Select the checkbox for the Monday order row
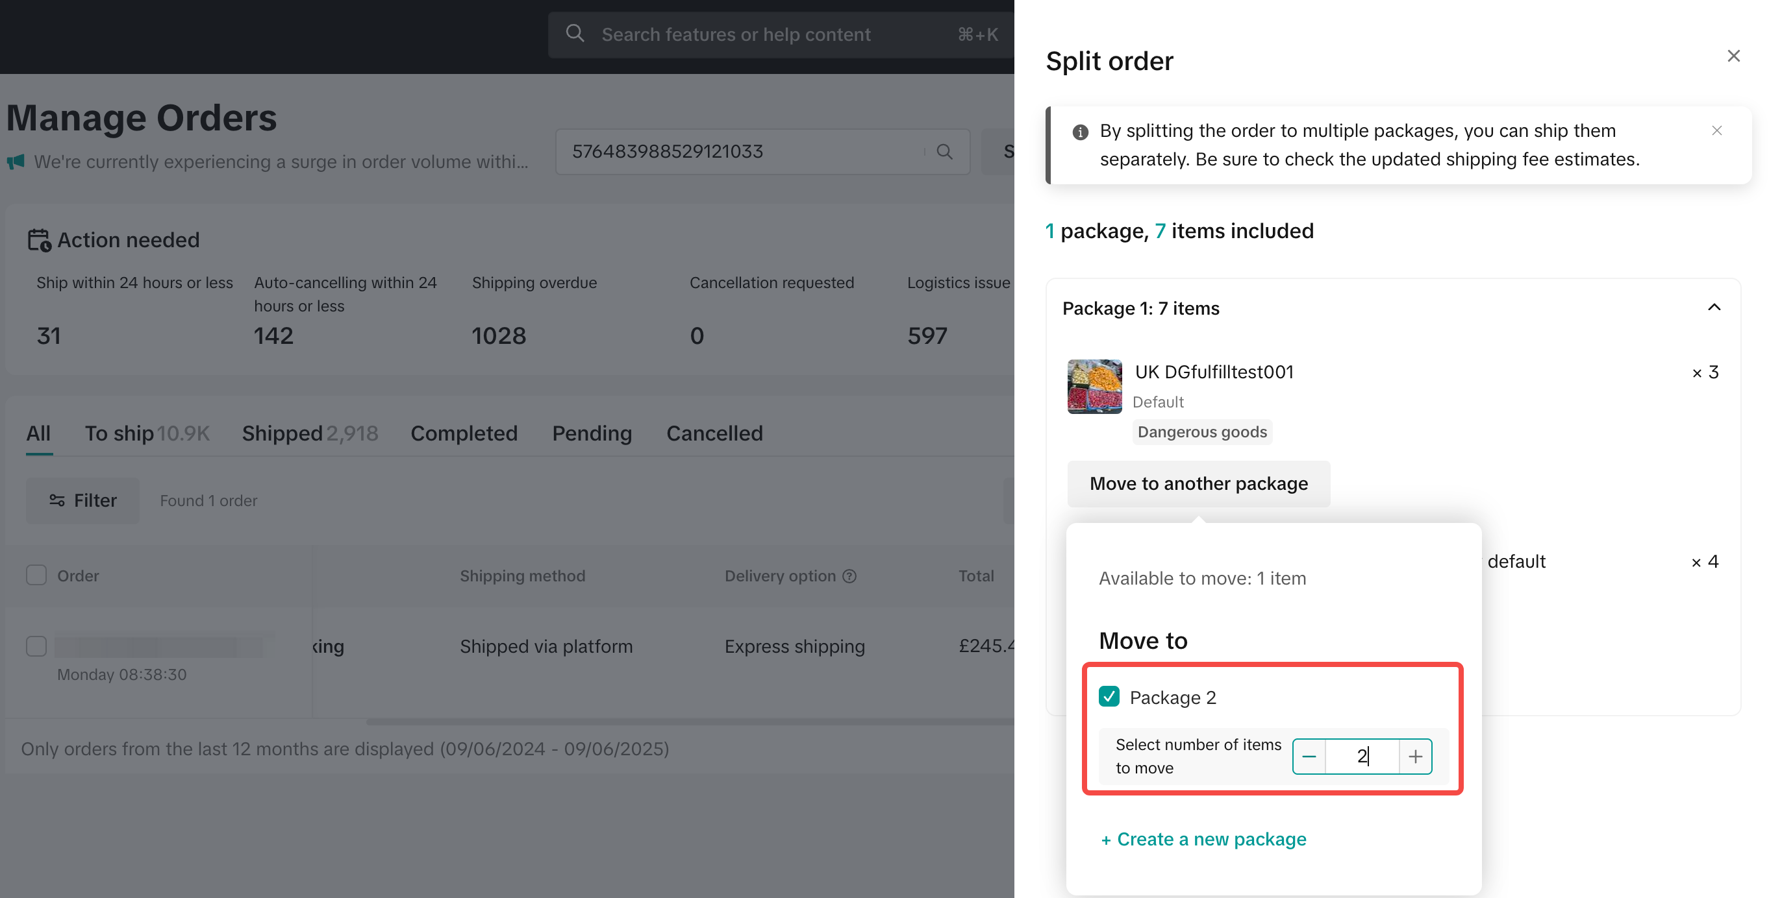This screenshot has width=1782, height=898. pos(36,646)
